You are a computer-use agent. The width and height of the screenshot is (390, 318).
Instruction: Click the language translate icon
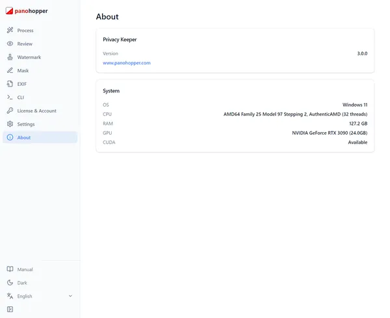[x=10, y=296]
